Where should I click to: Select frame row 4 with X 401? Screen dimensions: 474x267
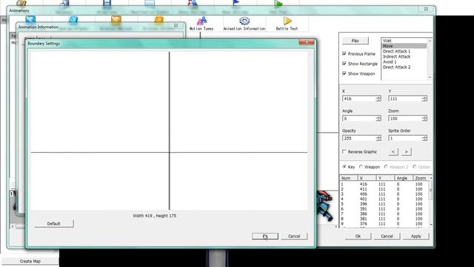[384, 199]
